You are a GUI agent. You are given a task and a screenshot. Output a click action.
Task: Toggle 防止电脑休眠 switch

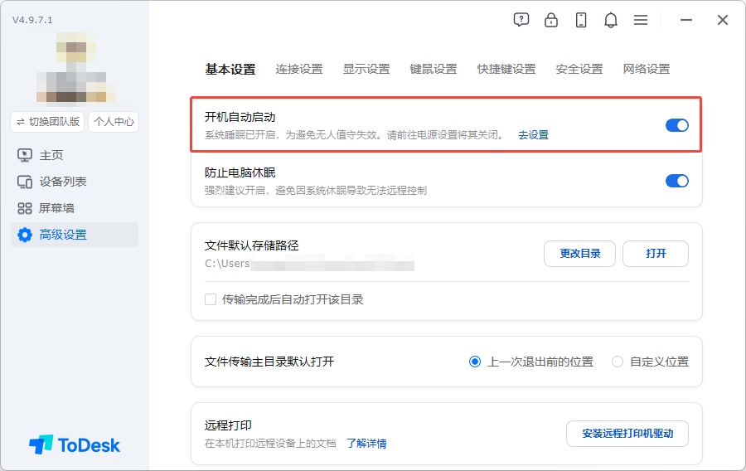click(676, 181)
